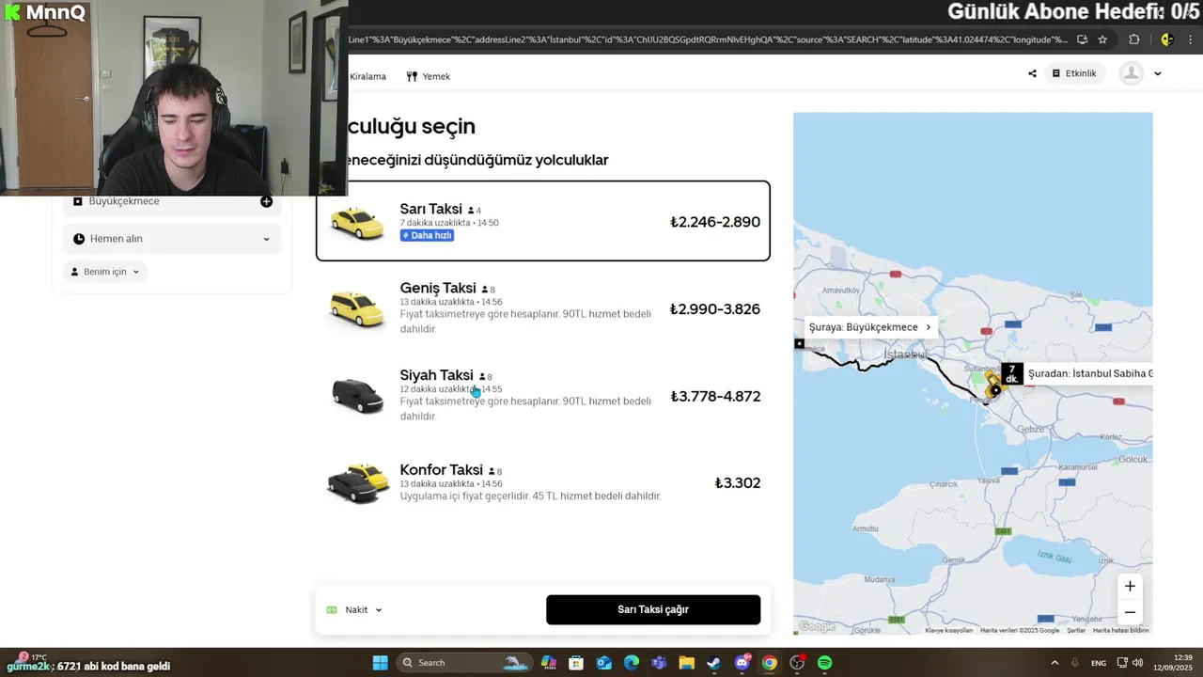Viewport: 1203px width, 677px height.
Task: Open the Chrome profile avatar
Action: pos(1167,39)
